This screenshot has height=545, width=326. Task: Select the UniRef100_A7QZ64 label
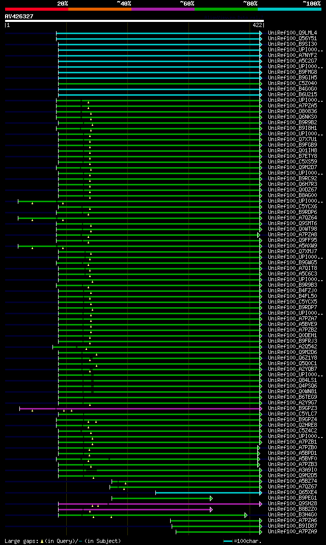click(292, 218)
